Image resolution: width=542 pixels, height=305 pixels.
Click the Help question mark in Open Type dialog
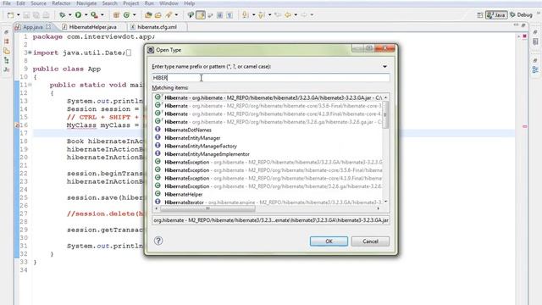(x=158, y=241)
